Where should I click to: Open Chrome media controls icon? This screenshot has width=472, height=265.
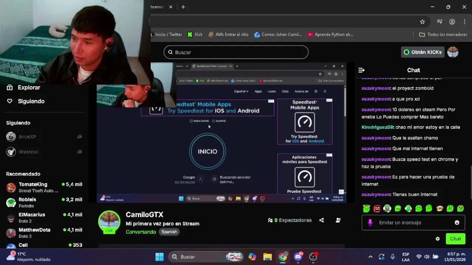click(440, 22)
